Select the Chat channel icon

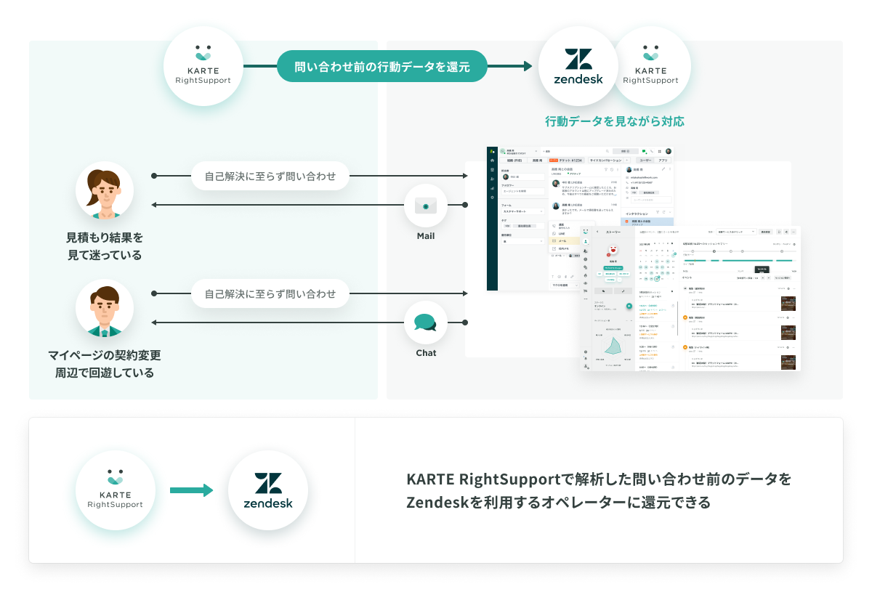click(425, 322)
